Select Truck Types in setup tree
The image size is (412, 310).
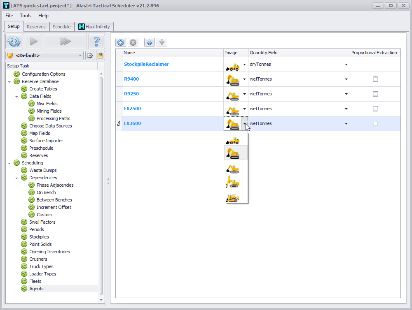(41, 266)
